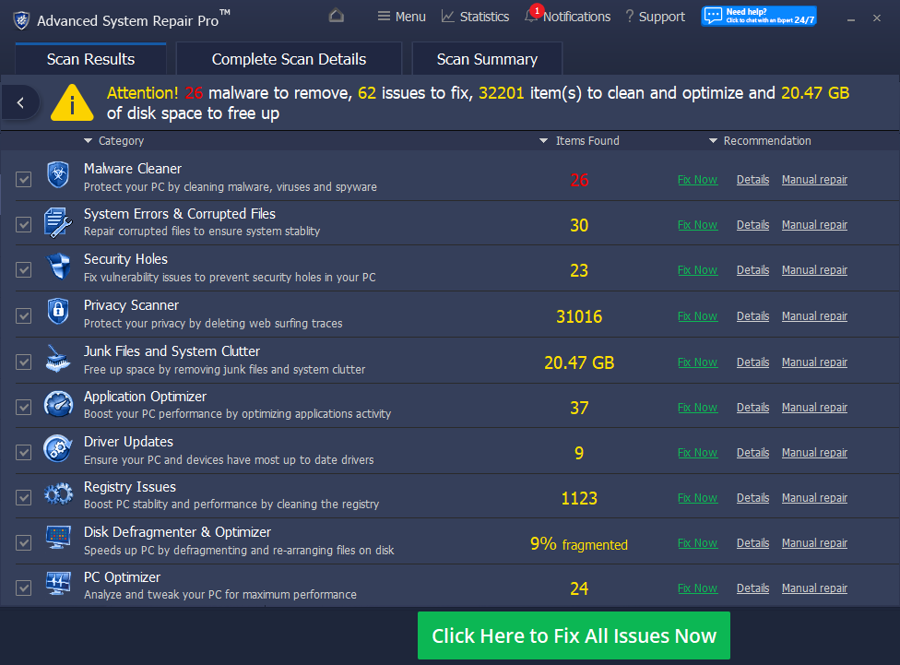Click the Disk Defragmenter monitor icon

pyautogui.click(x=58, y=538)
